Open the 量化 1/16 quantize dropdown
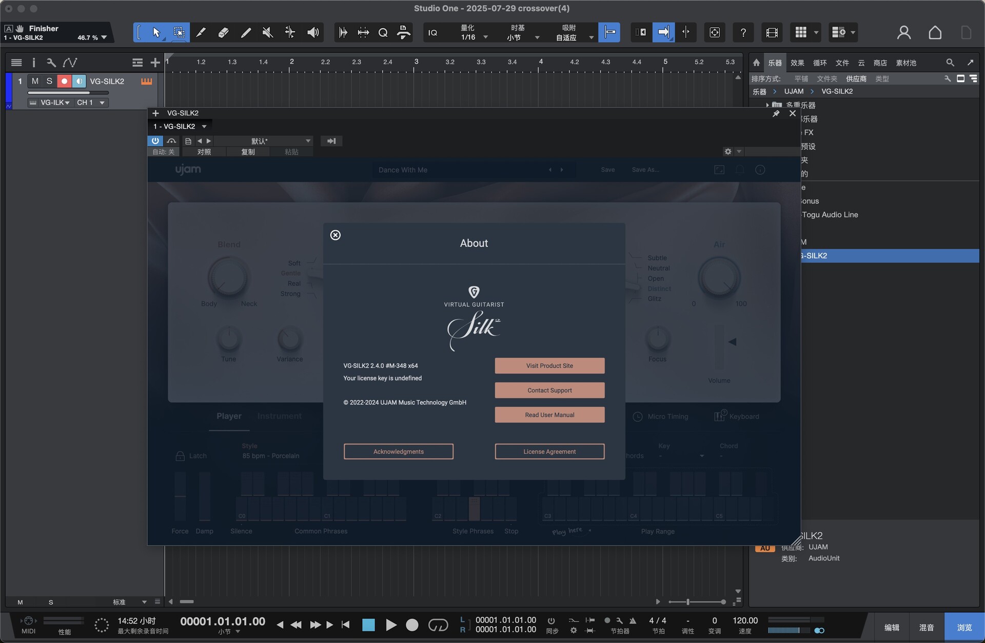 tap(474, 33)
